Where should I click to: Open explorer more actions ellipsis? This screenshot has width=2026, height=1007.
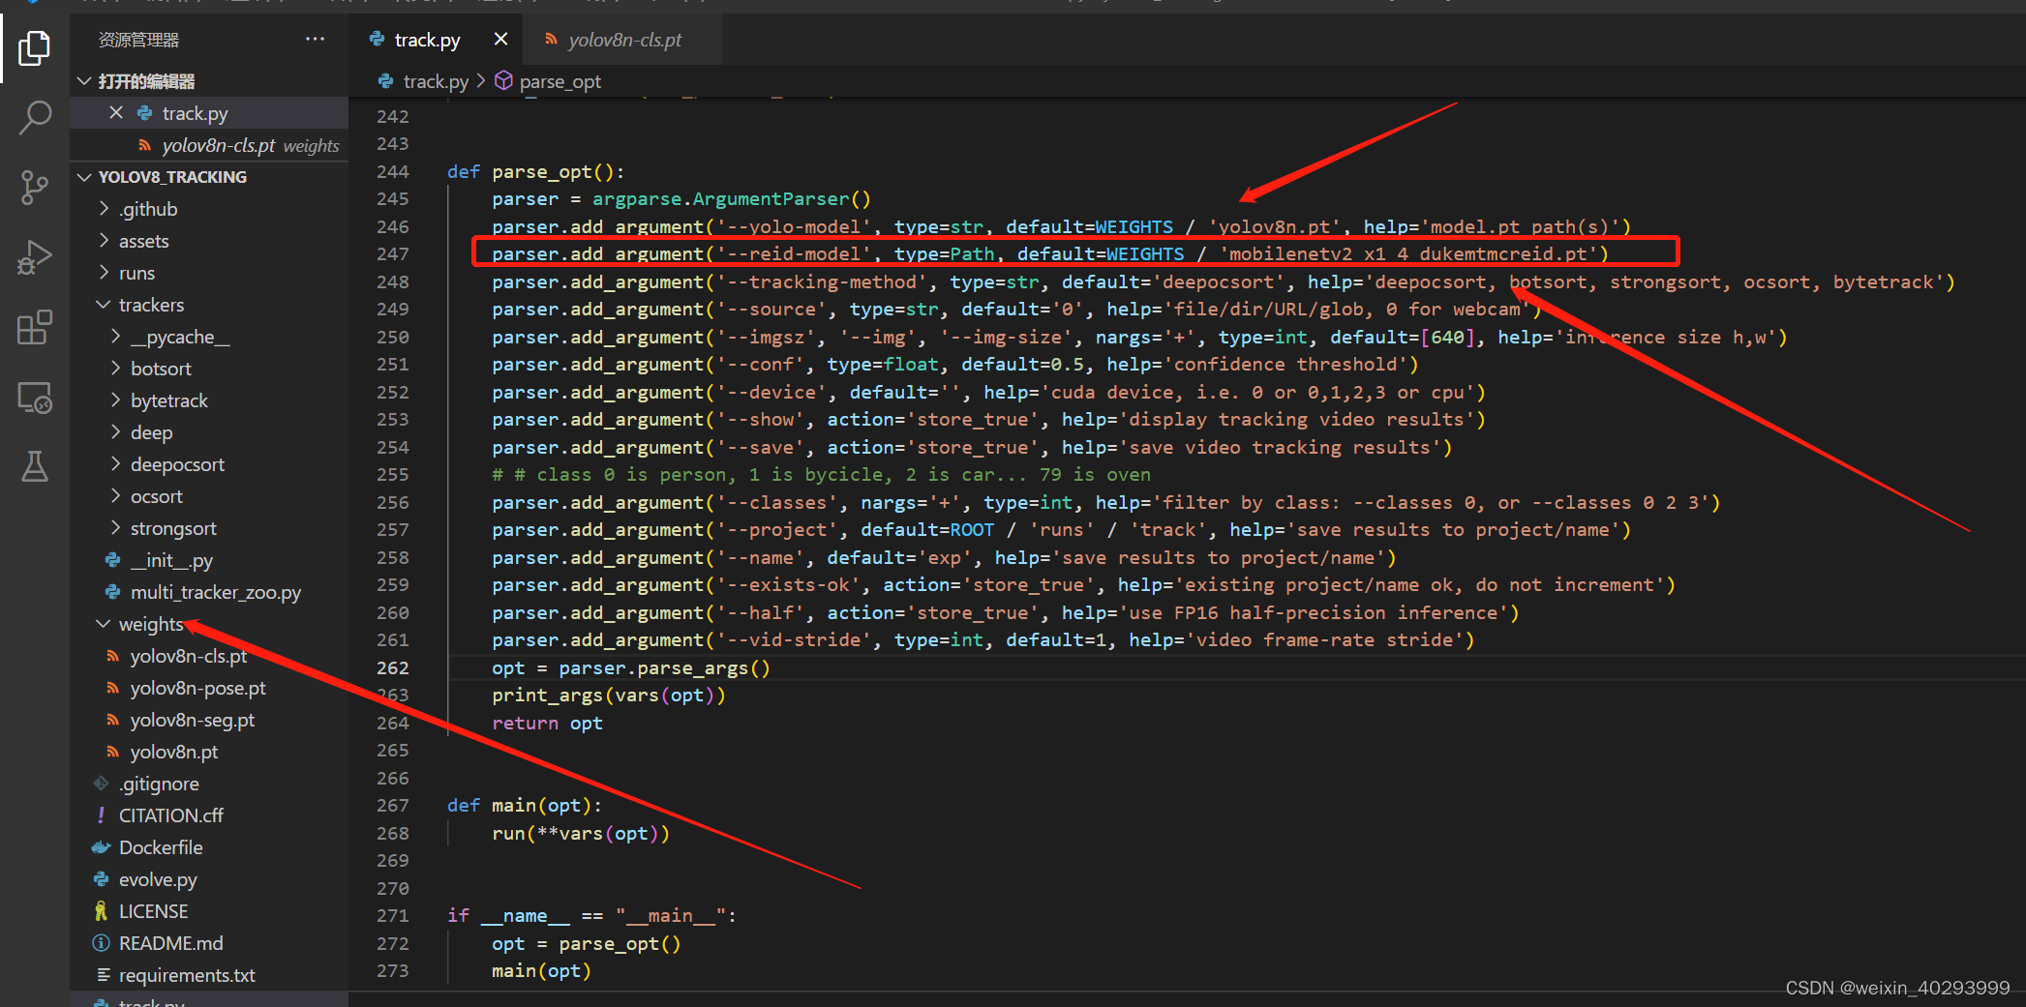(x=315, y=40)
